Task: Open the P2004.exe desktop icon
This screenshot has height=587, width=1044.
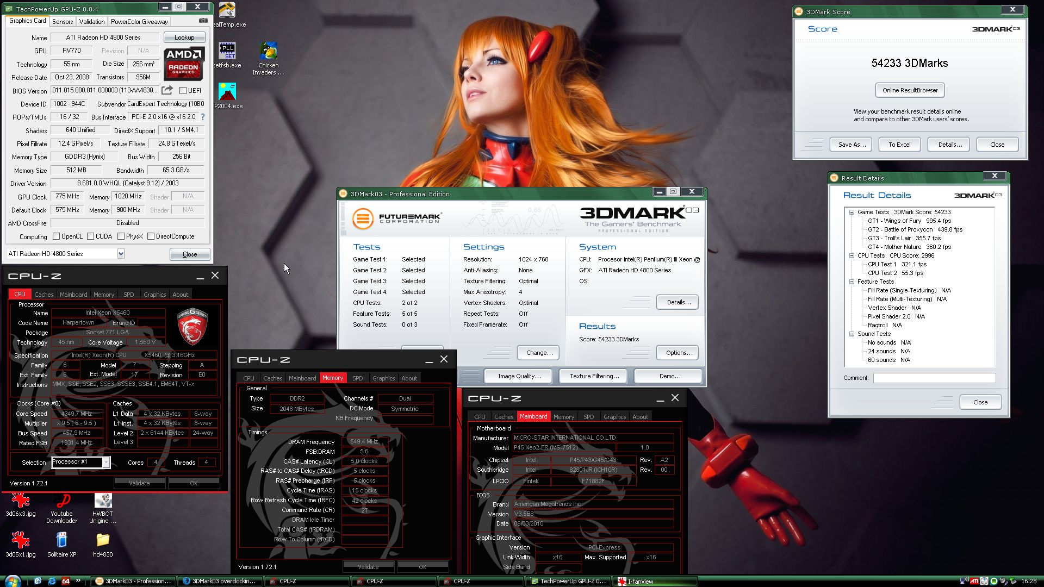Action: pyautogui.click(x=228, y=96)
